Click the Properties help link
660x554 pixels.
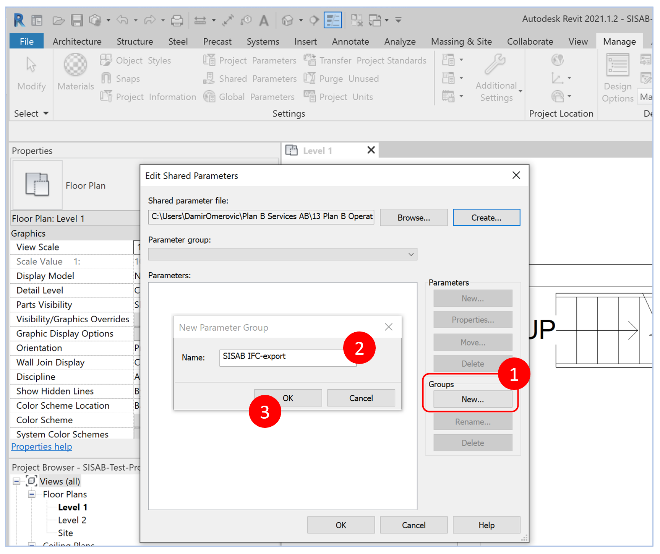click(x=41, y=447)
